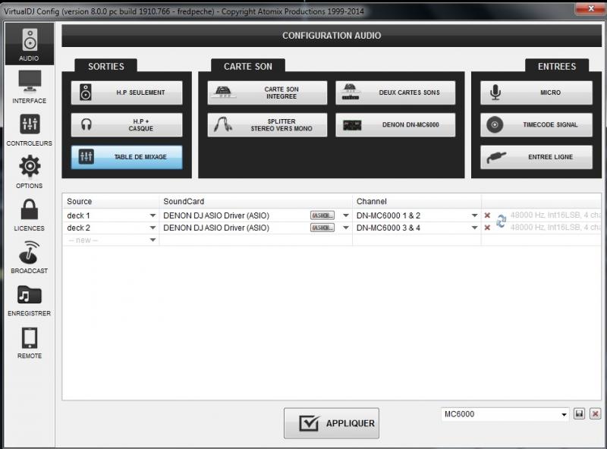Expand the new source dropdown
The image size is (607, 449).
tap(153, 240)
